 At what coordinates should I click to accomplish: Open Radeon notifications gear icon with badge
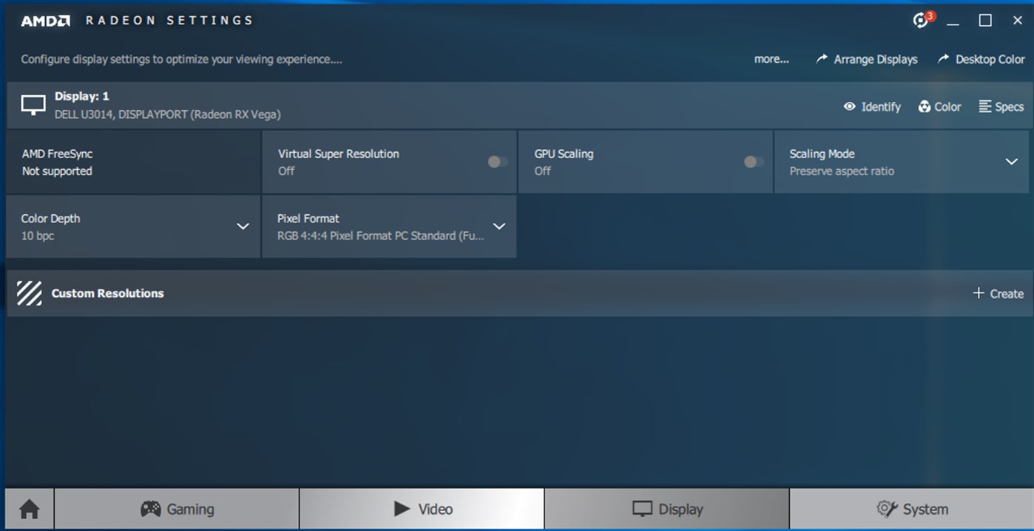point(920,21)
